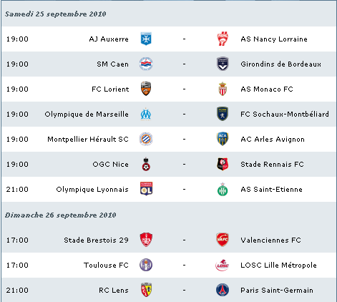Click the Montpellier Hérault SC badge
Viewport: 337px width, 302px height.
146,139
